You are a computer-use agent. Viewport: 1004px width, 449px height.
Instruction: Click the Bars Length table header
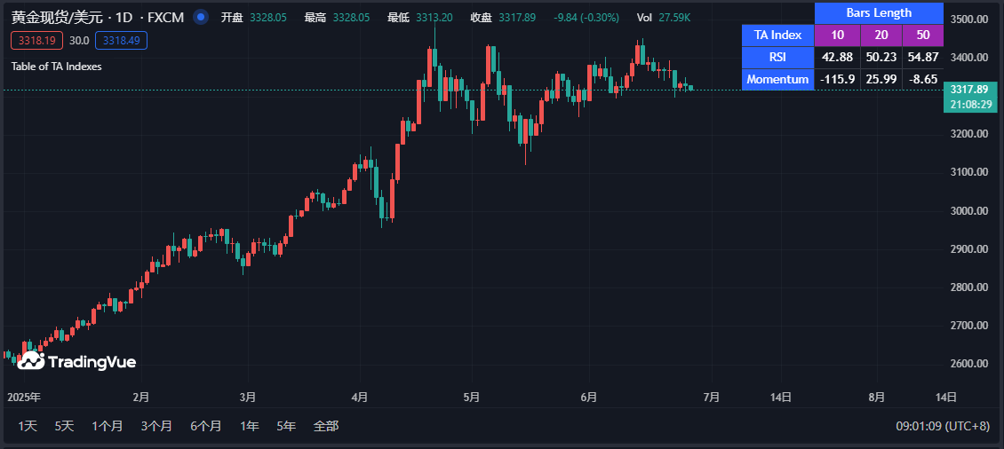[878, 12]
